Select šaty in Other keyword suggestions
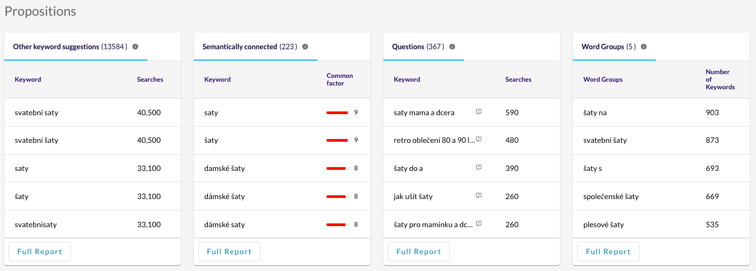Image resolution: width=756 pixels, height=271 pixels. [22, 196]
